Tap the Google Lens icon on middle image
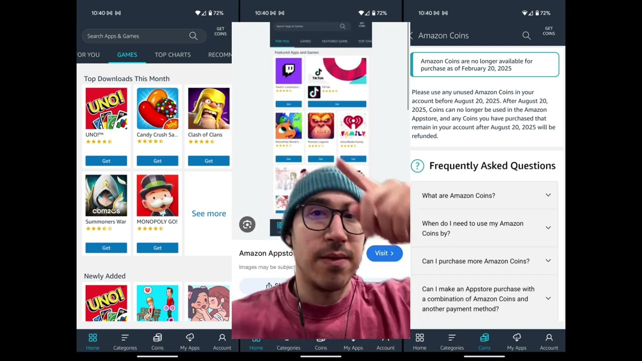642x361 pixels. pos(247,225)
